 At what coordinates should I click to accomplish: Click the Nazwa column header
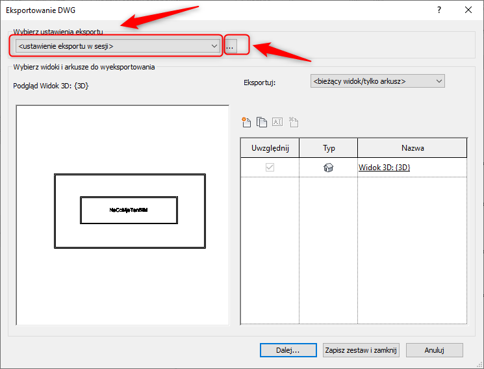pos(413,148)
